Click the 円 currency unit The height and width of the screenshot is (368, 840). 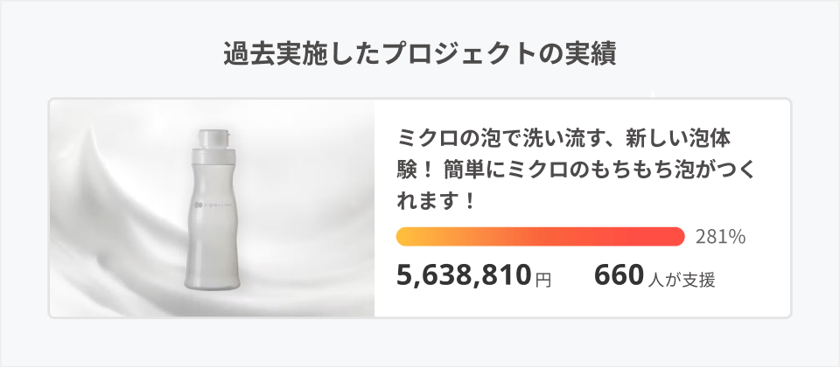click(543, 280)
